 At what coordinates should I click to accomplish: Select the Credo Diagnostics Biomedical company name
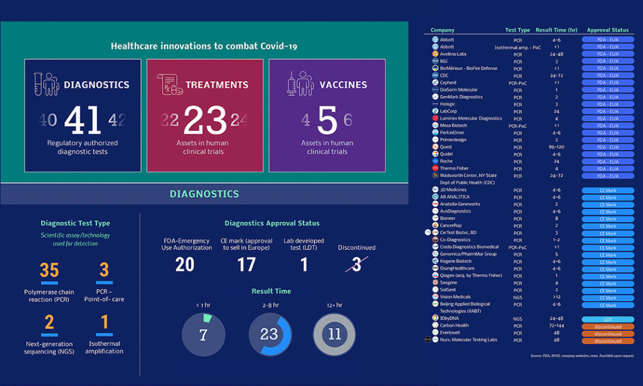point(469,247)
